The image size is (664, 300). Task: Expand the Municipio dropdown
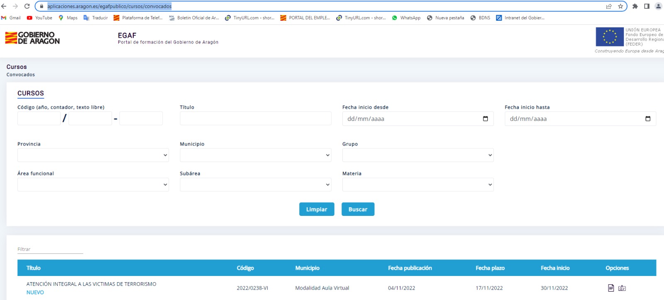click(x=255, y=155)
